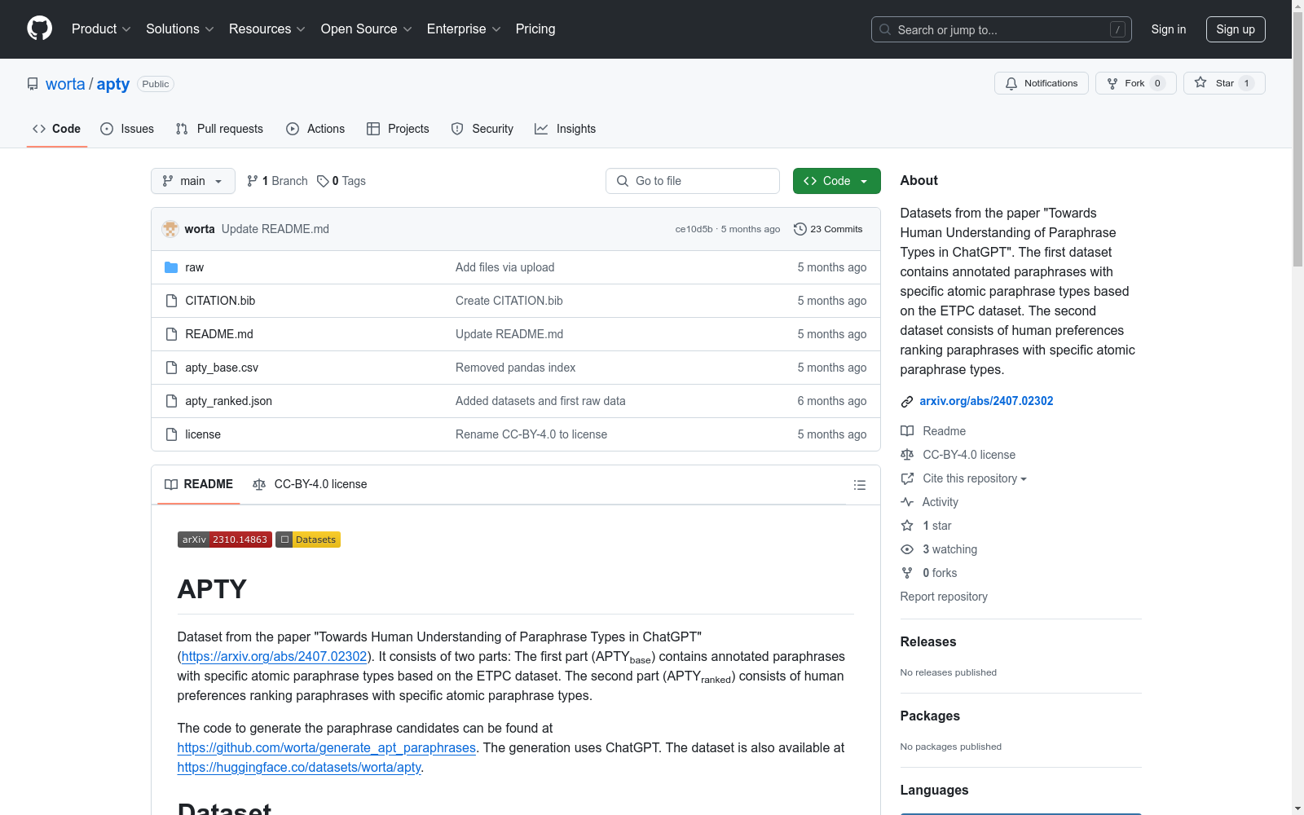Image resolution: width=1304 pixels, height=815 pixels.
Task: Expand the Open Source menu
Action: click(367, 29)
